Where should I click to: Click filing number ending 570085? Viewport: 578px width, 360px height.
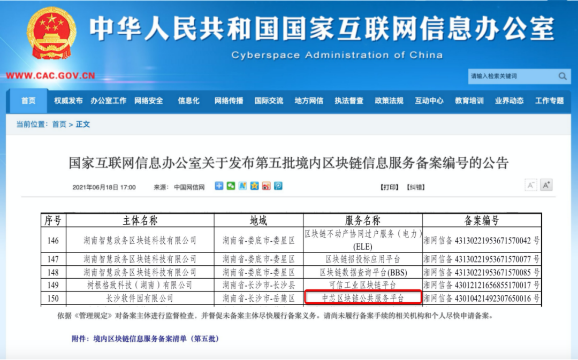pos(482,272)
